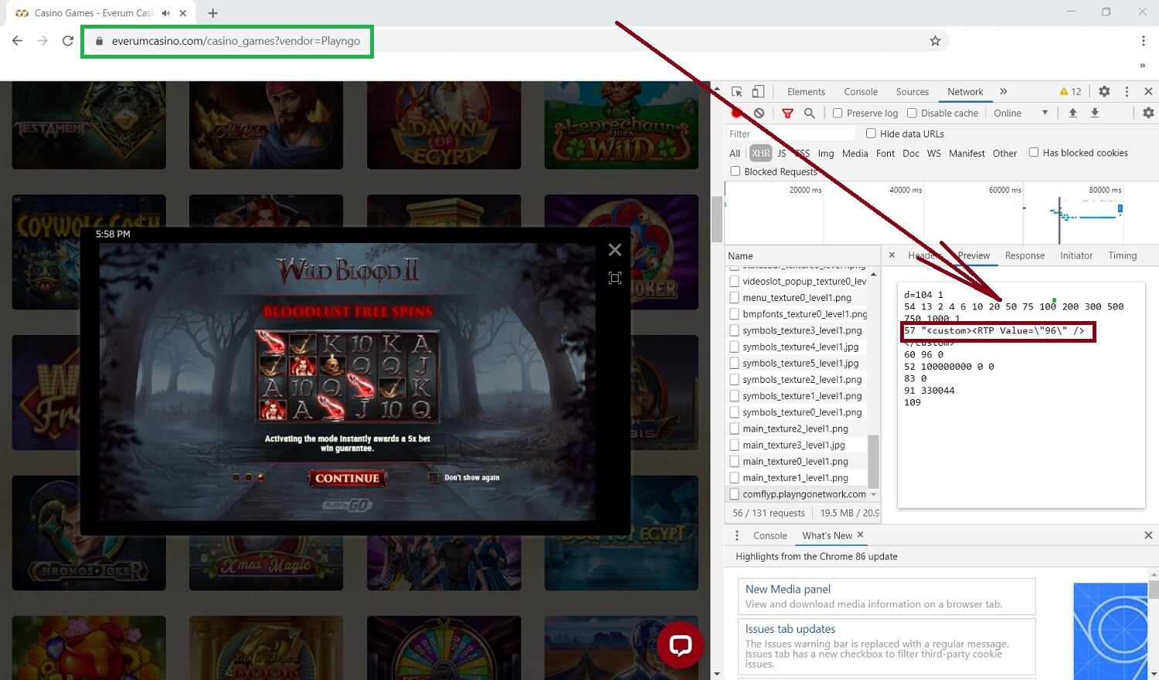Select main_texture2_level1.png request checkbox

(x=735, y=428)
